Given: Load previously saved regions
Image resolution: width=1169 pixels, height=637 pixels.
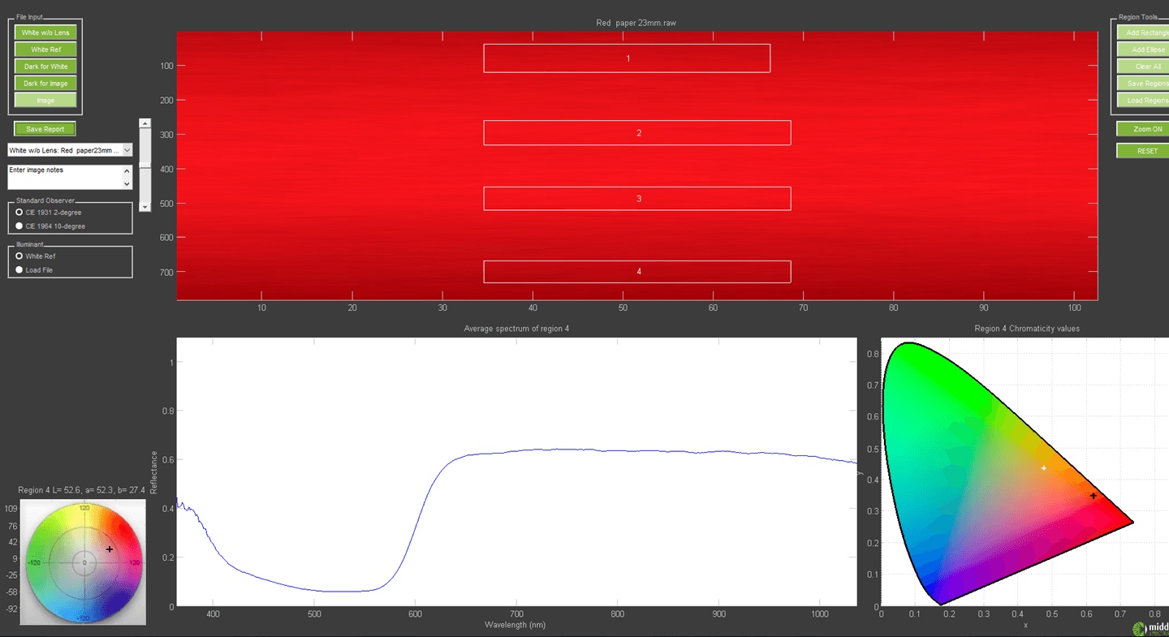Looking at the screenshot, I should click(x=1145, y=100).
